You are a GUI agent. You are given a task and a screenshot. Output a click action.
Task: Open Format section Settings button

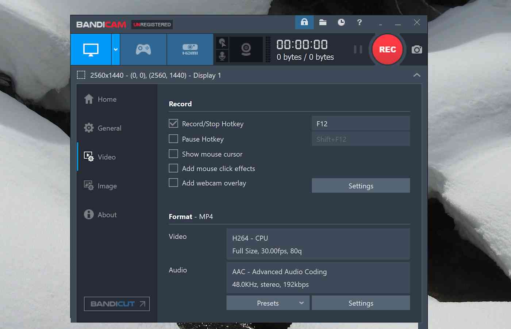(x=361, y=303)
